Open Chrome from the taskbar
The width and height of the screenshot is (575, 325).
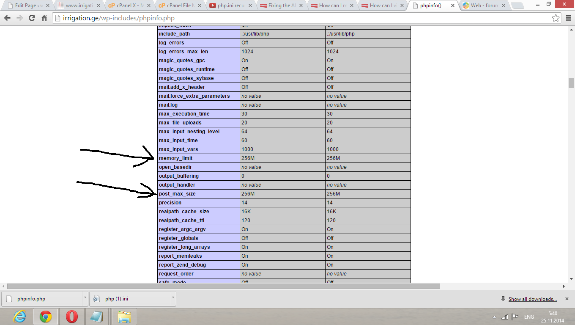(44, 316)
